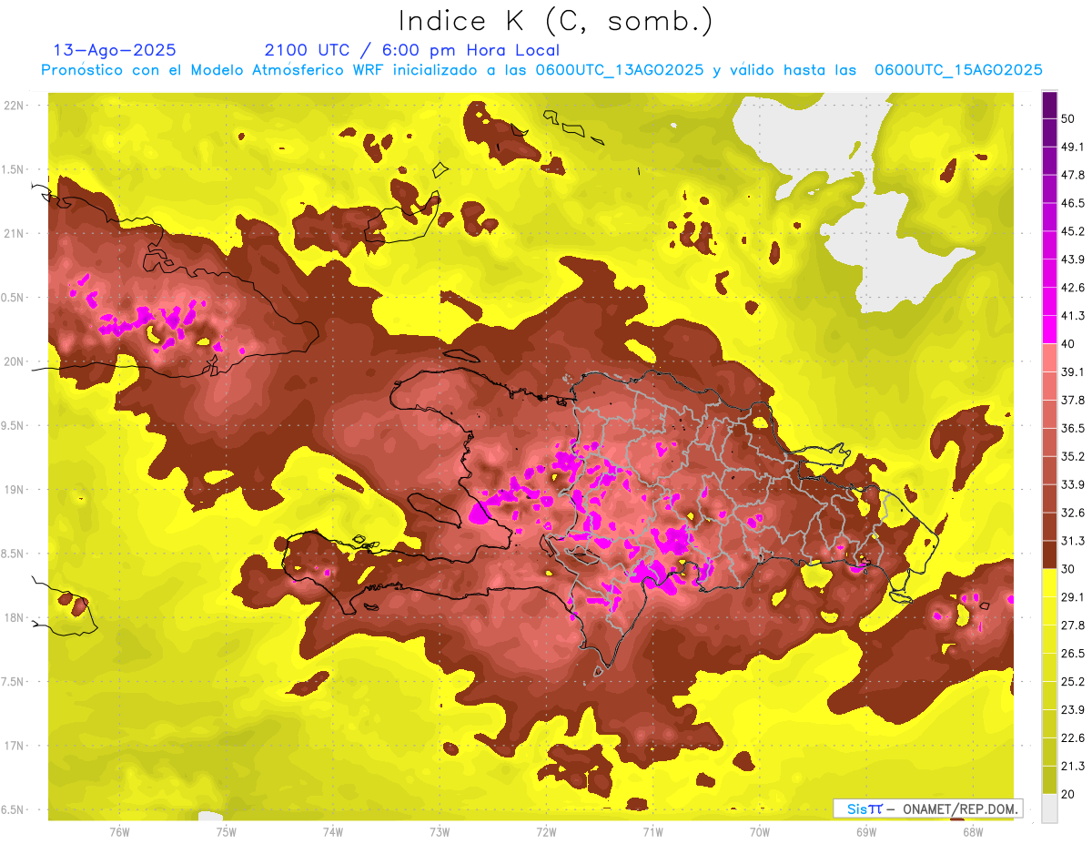Screen dimensions: 1092x844
Task: Select the "20N" latitude label
Action: click(x=15, y=362)
